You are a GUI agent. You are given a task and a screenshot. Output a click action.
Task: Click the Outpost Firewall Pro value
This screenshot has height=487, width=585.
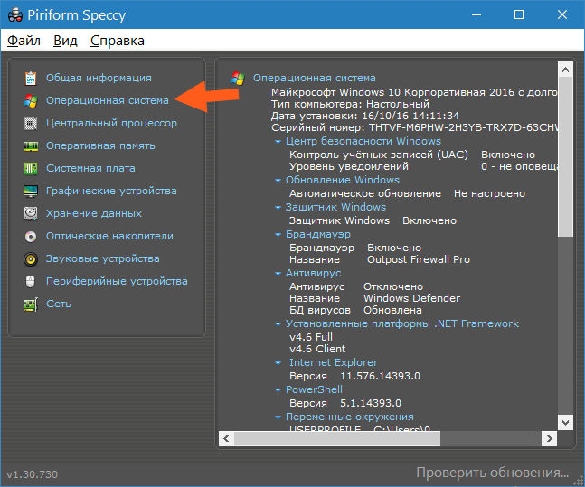pos(419,259)
